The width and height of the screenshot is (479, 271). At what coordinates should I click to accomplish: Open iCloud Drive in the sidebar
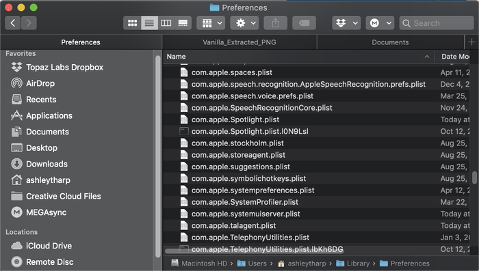pyautogui.click(x=49, y=246)
